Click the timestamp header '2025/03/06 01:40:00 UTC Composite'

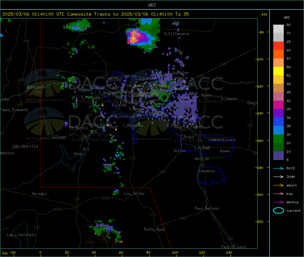click(47, 14)
